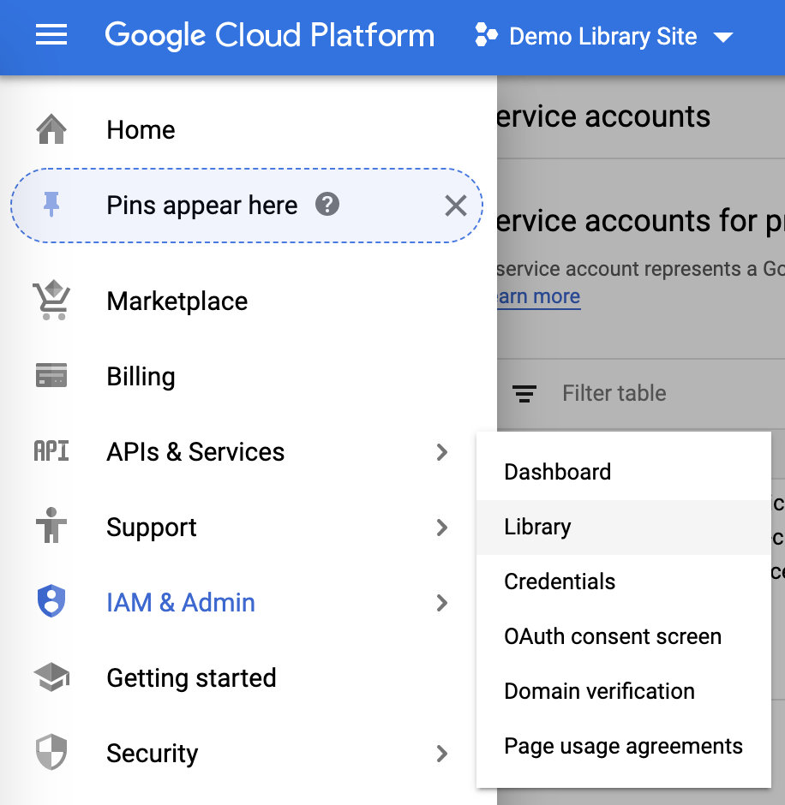Choose Credentials in the submenu
The height and width of the screenshot is (805, 785).
point(624,581)
